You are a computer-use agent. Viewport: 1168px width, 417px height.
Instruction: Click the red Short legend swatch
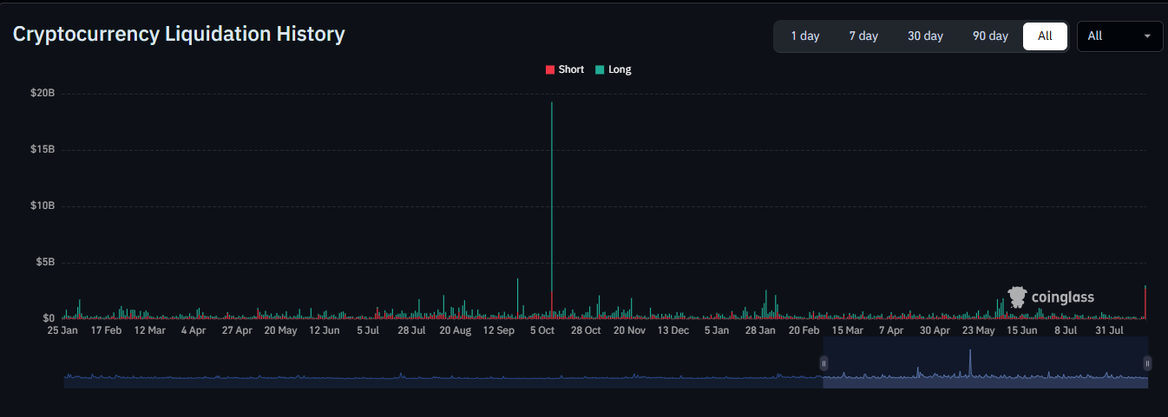[550, 69]
